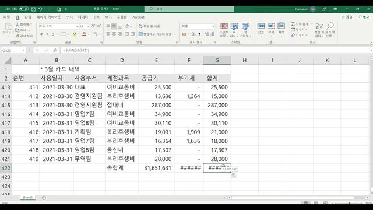Click the Orientation (text angle) icon
Image resolution: width=373 pixels, height=210 pixels.
click(128, 26)
